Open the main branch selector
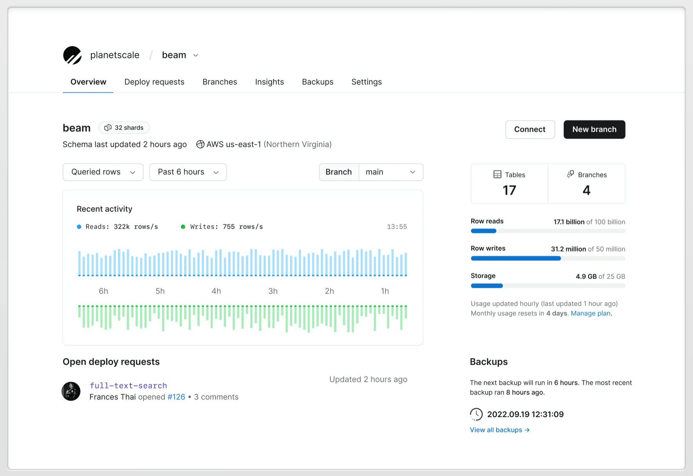693x476 pixels. 391,172
